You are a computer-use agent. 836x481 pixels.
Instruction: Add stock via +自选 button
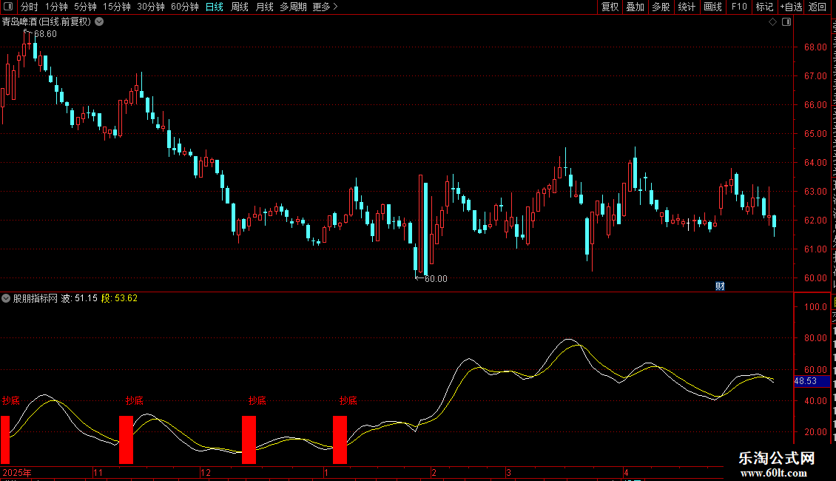pos(791,7)
